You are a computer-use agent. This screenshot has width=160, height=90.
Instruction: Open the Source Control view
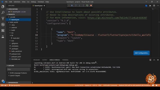point(3,18)
